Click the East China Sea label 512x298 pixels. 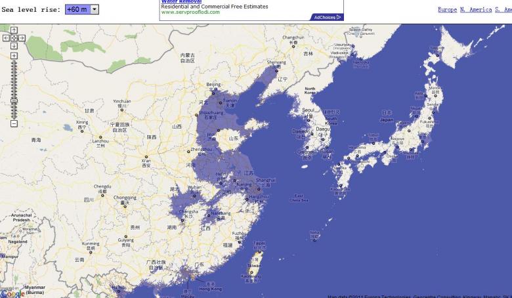pos(299,198)
